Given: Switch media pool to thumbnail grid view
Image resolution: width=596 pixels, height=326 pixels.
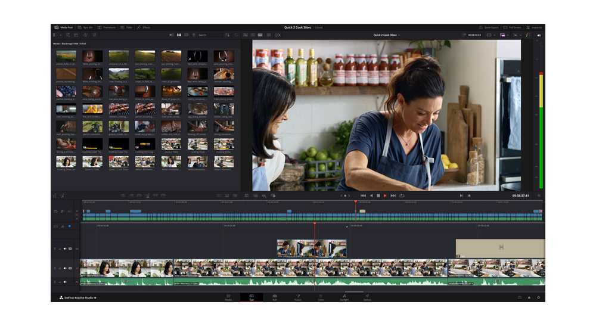Looking at the screenshot, I should click(x=179, y=35).
